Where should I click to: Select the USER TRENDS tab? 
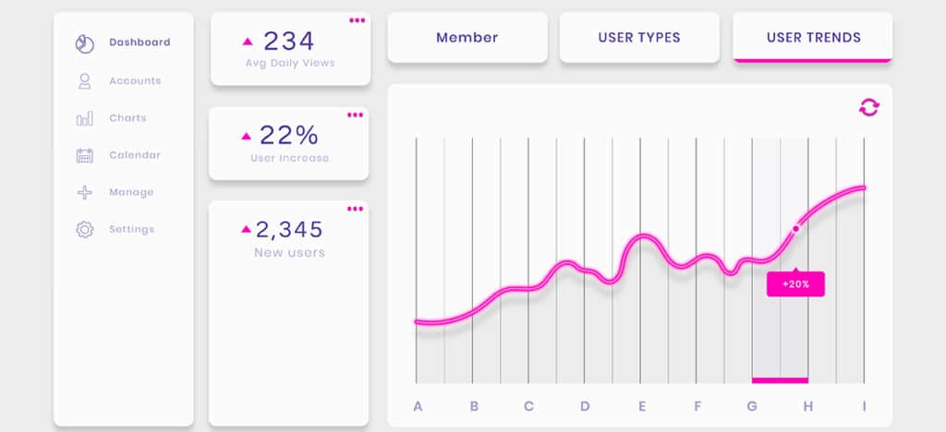click(813, 38)
